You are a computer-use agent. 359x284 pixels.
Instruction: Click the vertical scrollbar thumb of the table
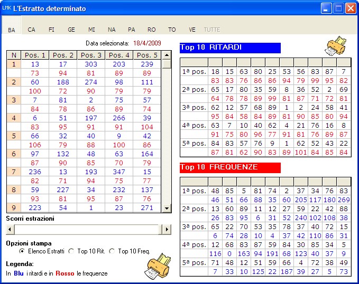coord(167,64)
